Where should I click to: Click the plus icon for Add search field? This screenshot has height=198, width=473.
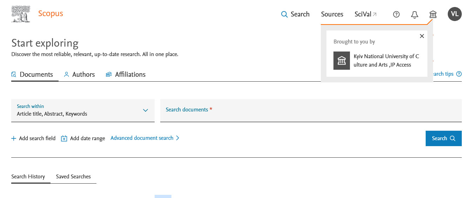coord(14,138)
